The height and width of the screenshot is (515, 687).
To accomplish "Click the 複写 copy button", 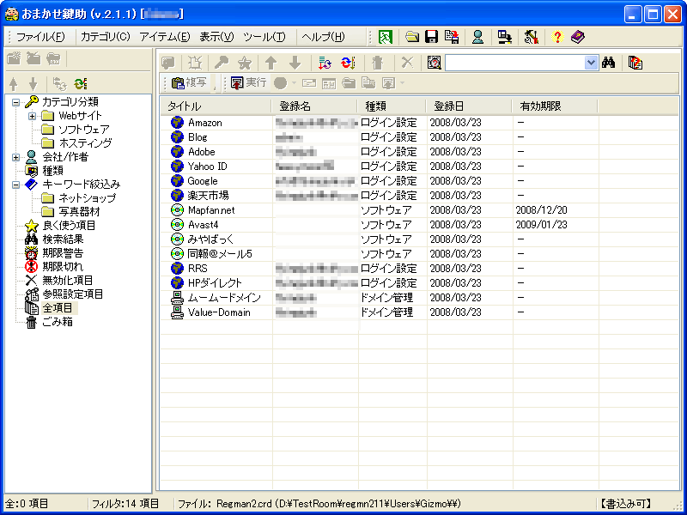I will click(189, 82).
